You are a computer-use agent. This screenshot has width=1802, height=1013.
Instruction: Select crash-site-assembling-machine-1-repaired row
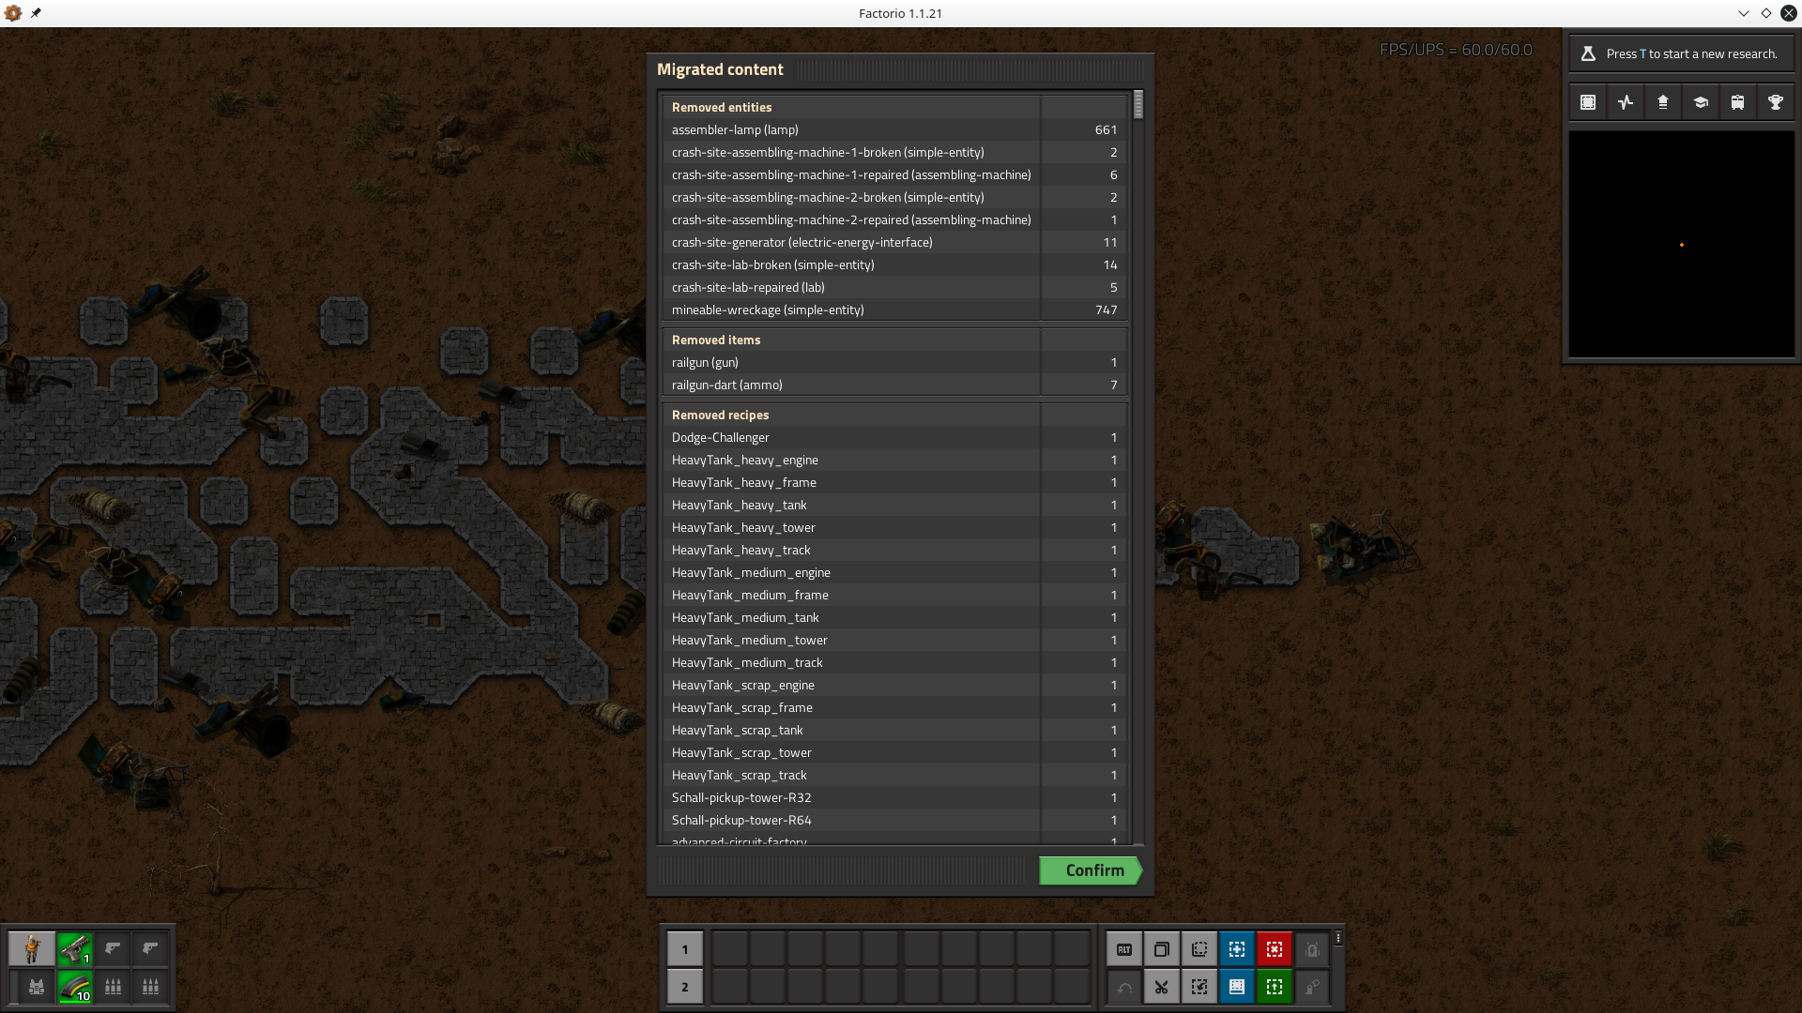pyautogui.click(x=894, y=175)
